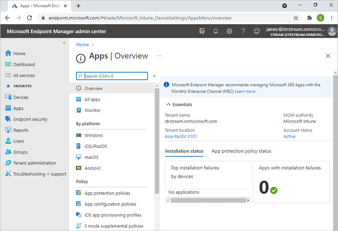Open Troubleshooting + support in sidebar
The height and width of the screenshot is (231, 338).
coord(39,174)
